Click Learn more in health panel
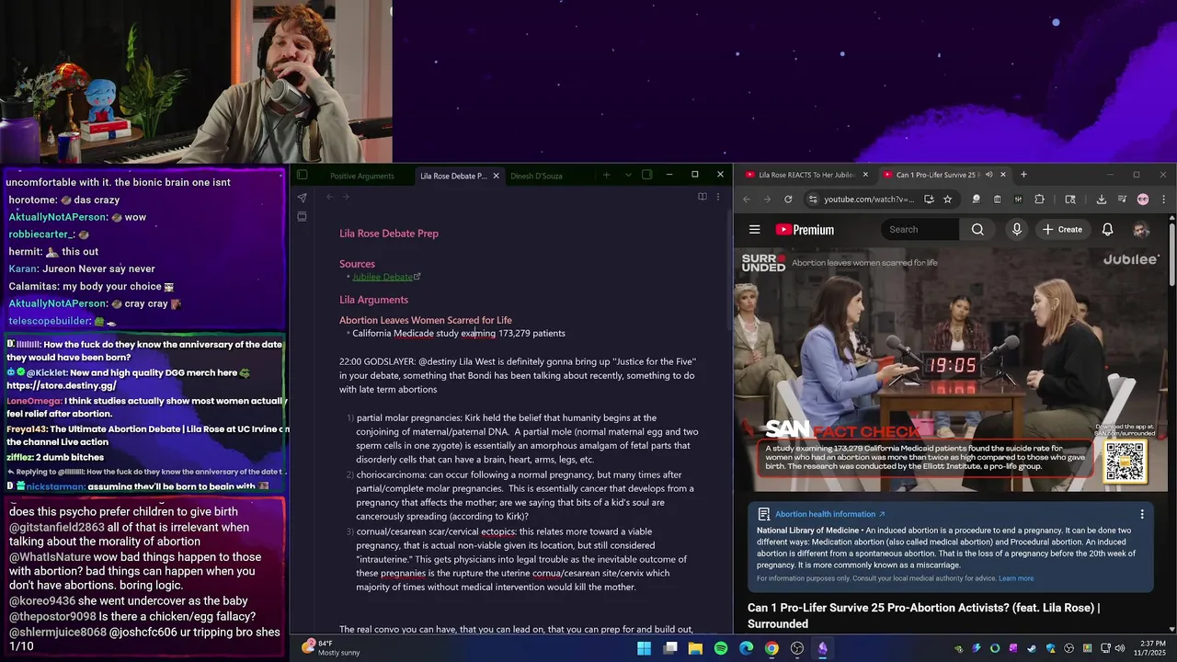 [x=1016, y=578]
